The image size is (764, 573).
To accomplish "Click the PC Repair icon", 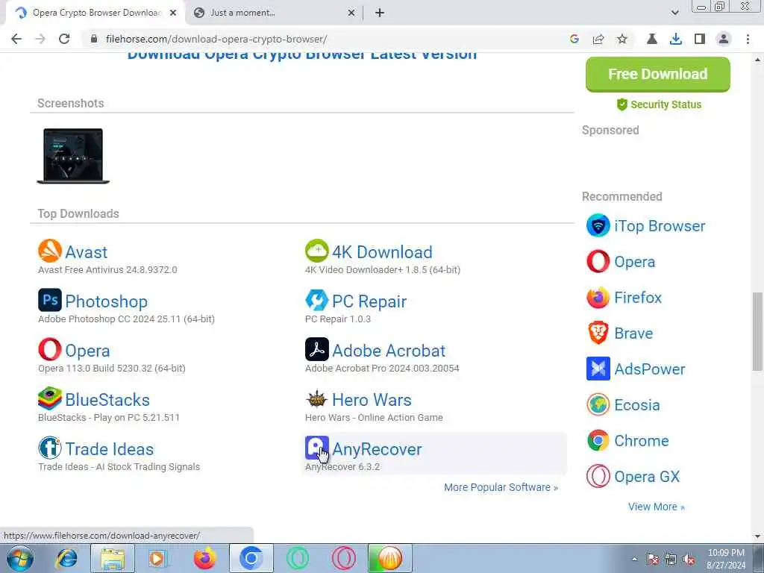I will 316,300.
